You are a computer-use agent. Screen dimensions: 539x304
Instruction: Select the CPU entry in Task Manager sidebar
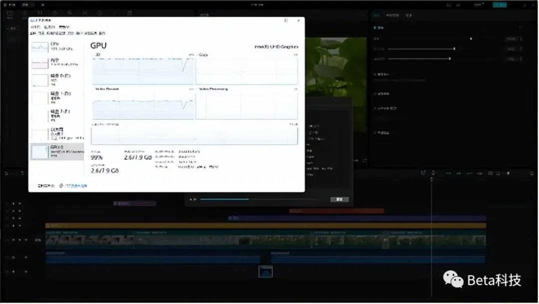pos(57,46)
